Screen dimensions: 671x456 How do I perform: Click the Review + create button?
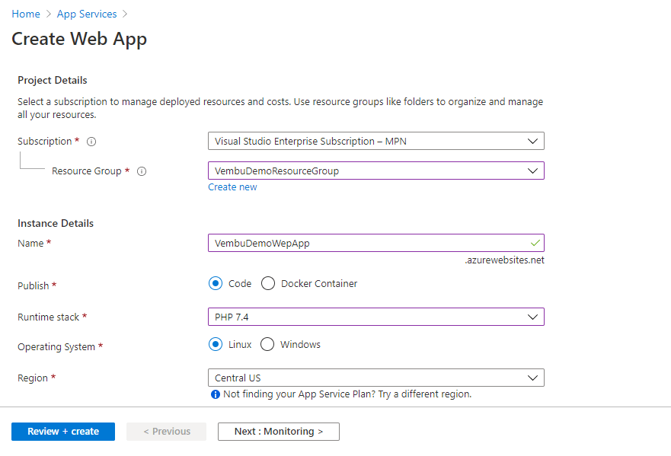[63, 431]
